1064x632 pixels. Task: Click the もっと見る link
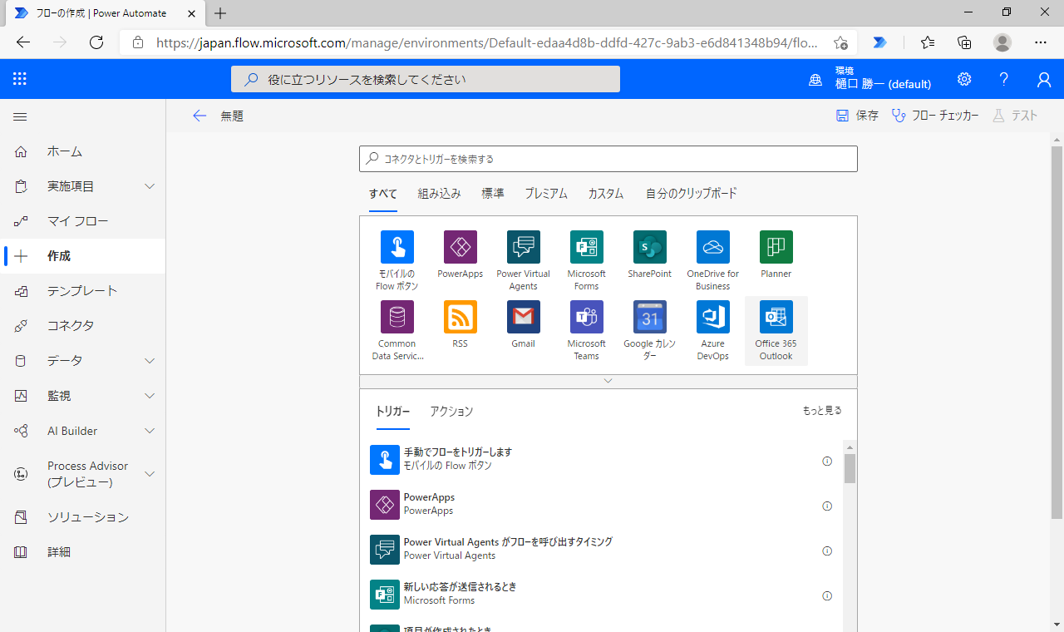coord(822,411)
